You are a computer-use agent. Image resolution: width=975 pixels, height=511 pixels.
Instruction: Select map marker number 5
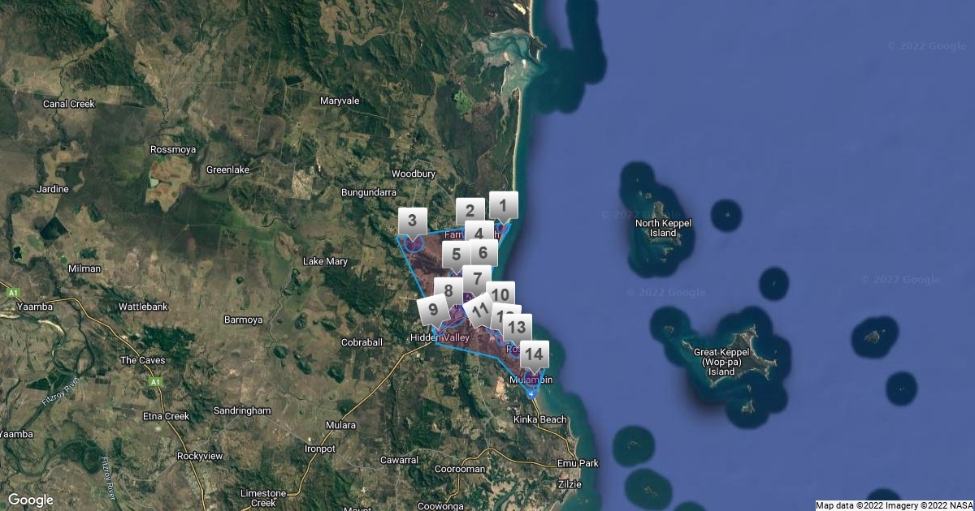pos(454,255)
